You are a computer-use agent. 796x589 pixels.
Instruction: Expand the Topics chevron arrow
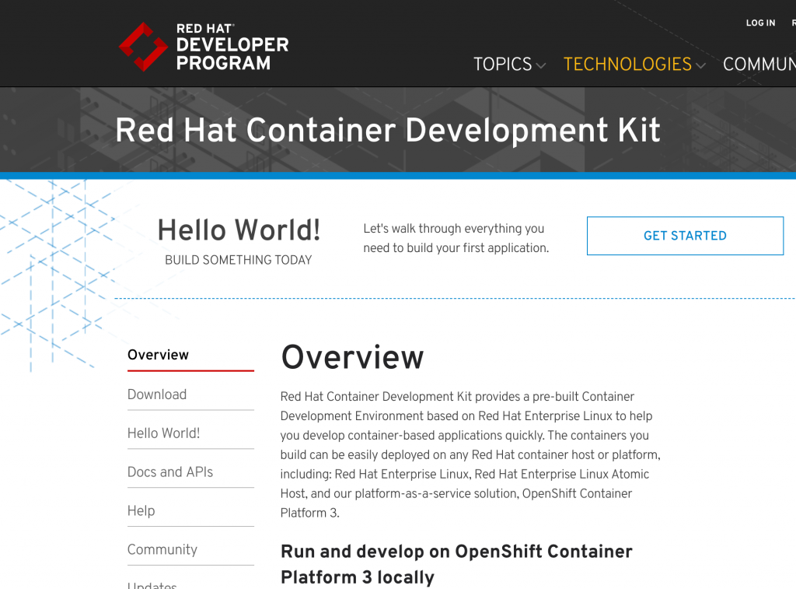(541, 65)
